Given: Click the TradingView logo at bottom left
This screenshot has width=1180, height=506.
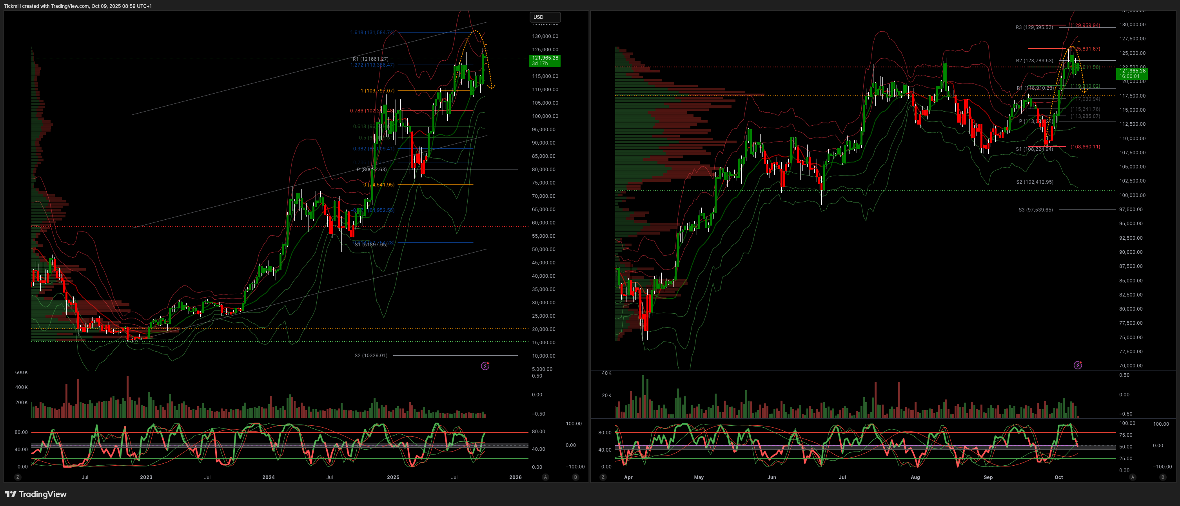Looking at the screenshot, I should [x=36, y=494].
